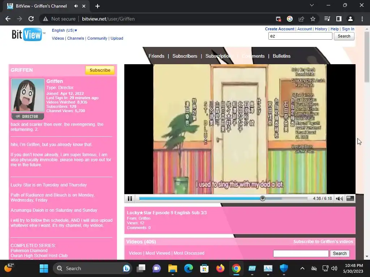Click the share page icon

[x=301, y=19]
